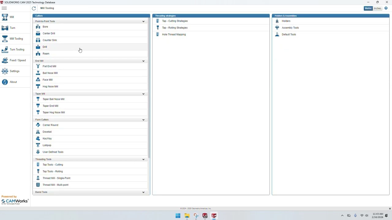Click the KeyWay cutter icon
Screen dimensions: 392x220
[38, 138]
